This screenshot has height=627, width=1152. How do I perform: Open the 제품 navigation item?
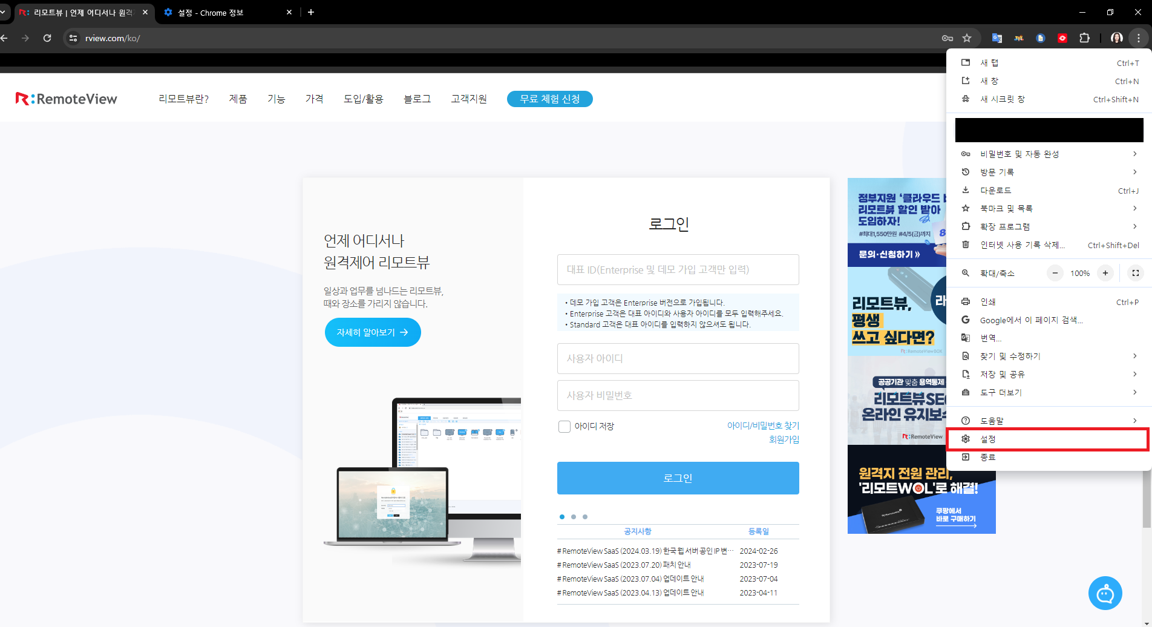click(x=238, y=99)
